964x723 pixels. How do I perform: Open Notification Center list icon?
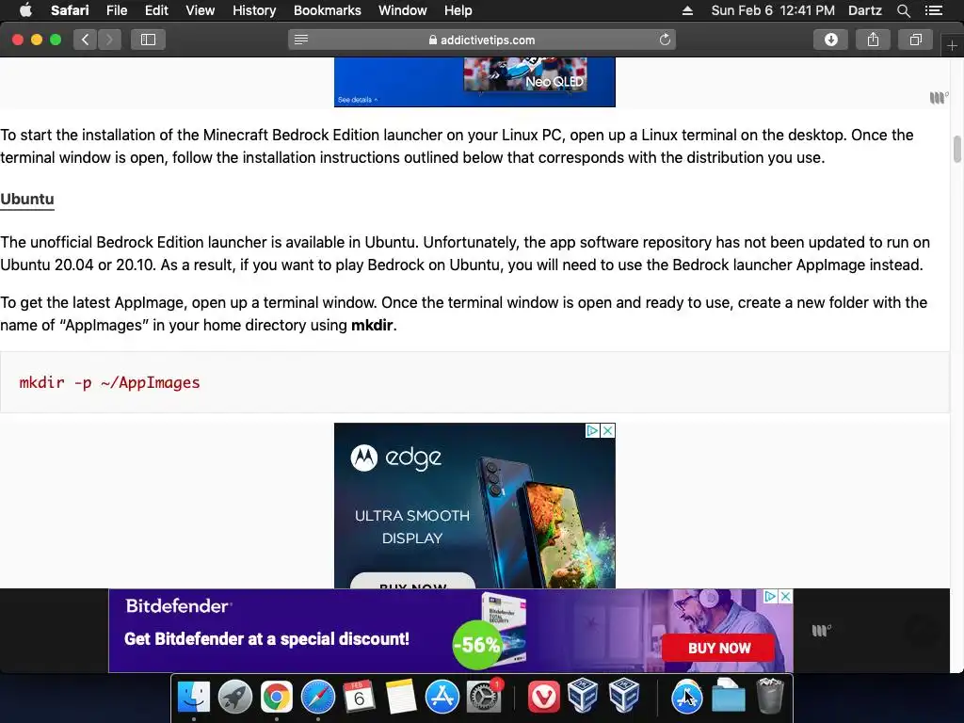tap(934, 10)
